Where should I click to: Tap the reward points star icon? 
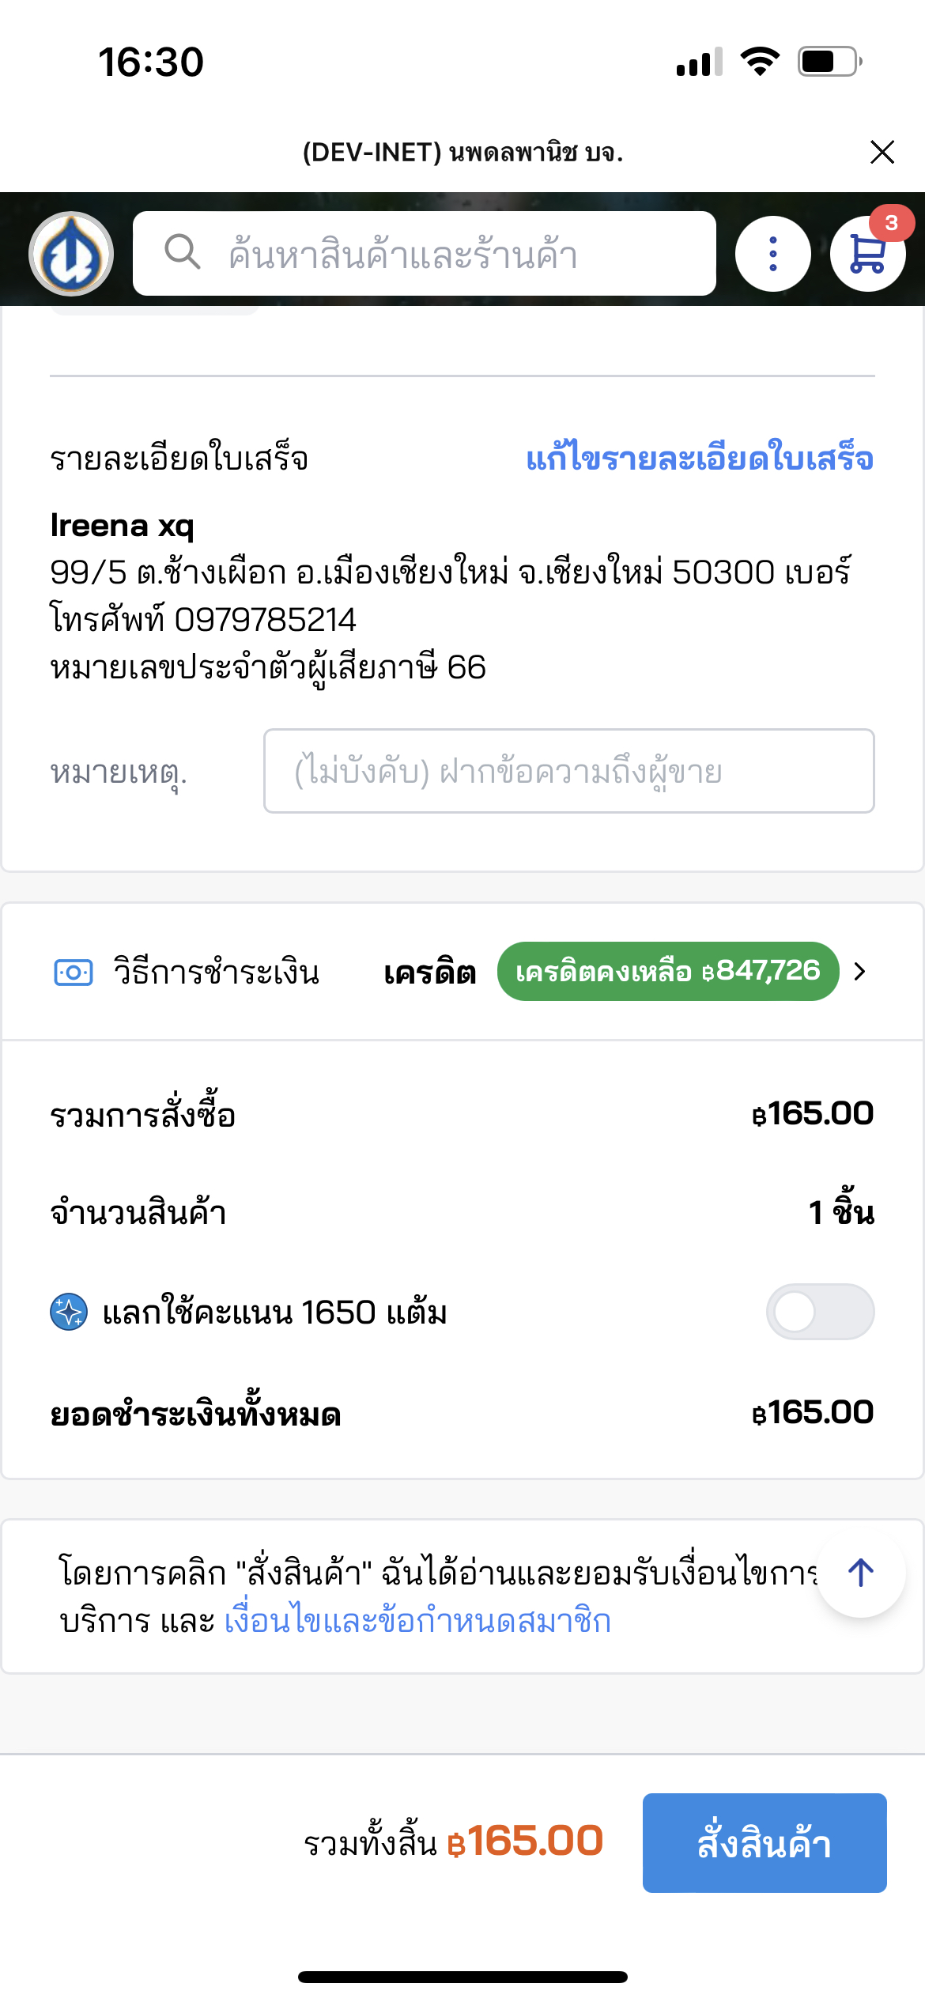69,1313
